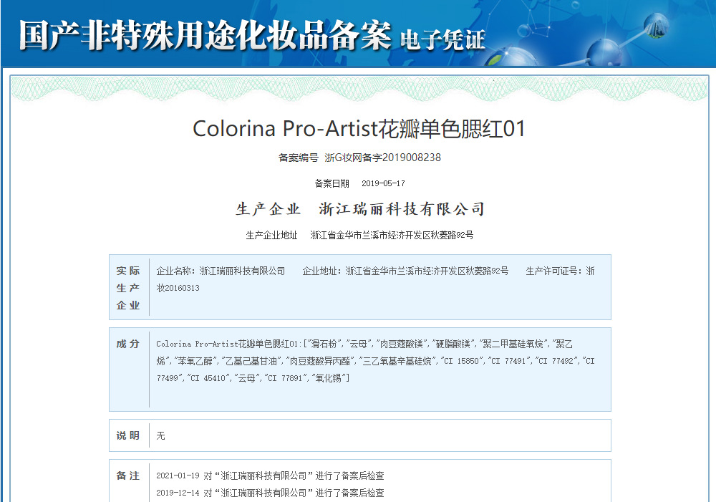Click the 生产企业 heading label
This screenshot has height=502, width=716.
[268, 209]
